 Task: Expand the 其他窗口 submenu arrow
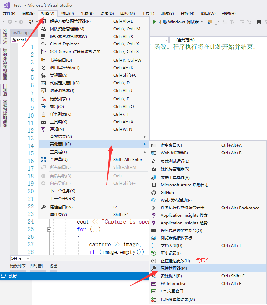tap(145, 144)
